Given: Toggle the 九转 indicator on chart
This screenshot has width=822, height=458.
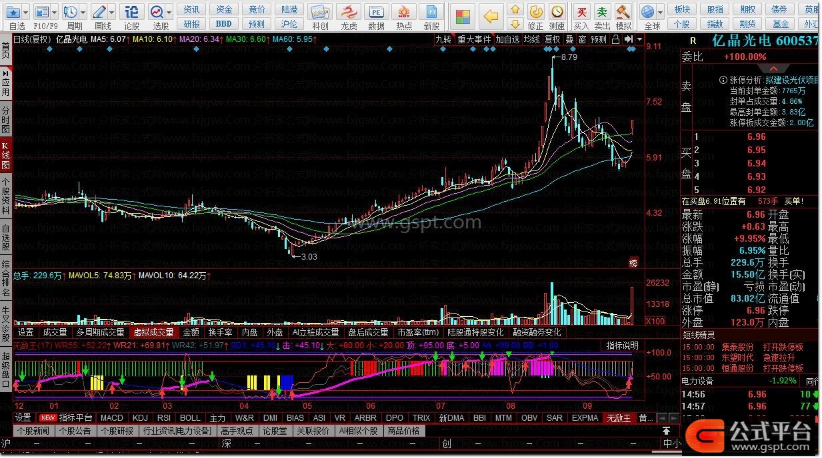Looking at the screenshot, I should 443,39.
